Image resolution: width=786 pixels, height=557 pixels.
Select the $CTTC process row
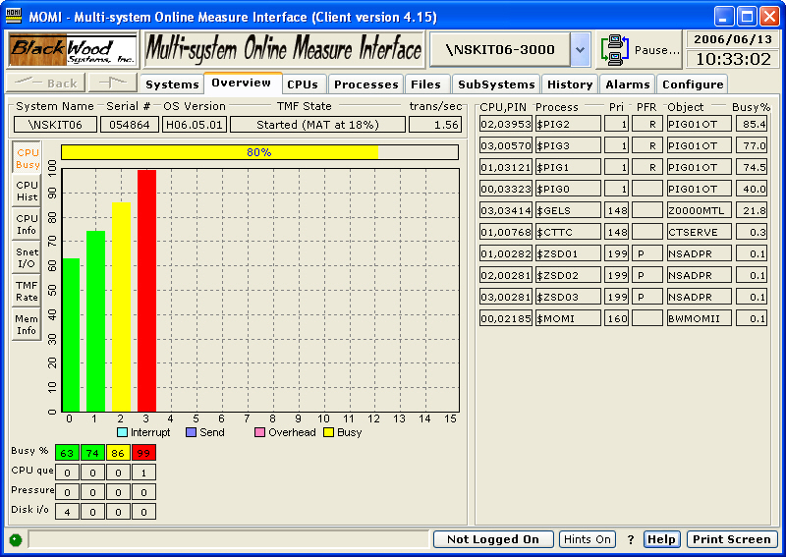pos(623,232)
